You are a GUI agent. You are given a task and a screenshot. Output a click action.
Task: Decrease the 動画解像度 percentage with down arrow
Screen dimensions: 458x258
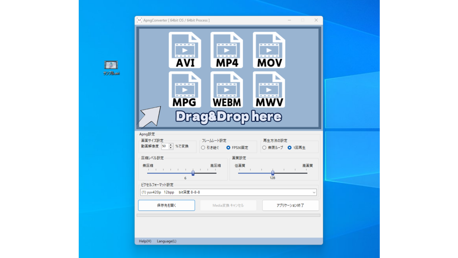tap(171, 148)
